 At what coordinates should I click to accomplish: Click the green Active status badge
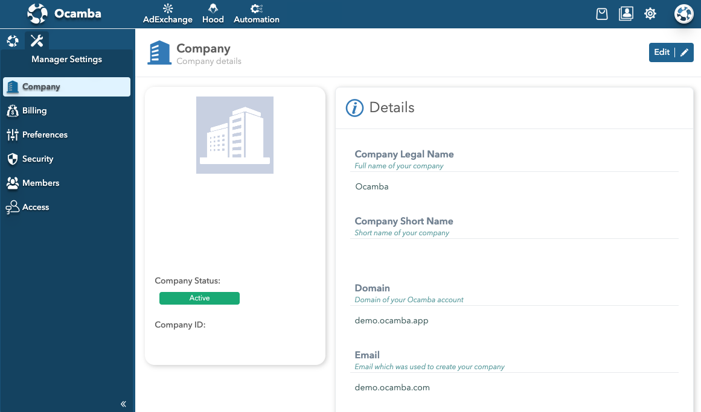[x=199, y=298]
